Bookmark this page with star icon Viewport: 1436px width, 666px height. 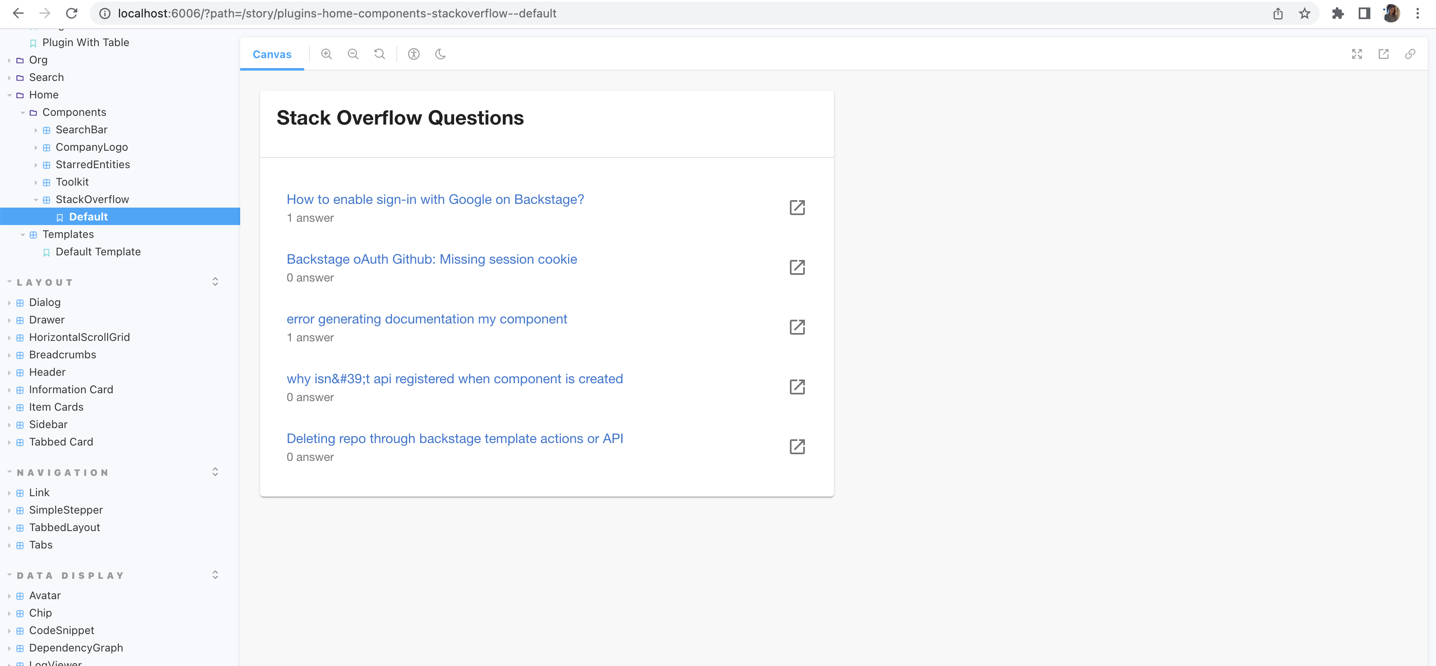point(1304,13)
